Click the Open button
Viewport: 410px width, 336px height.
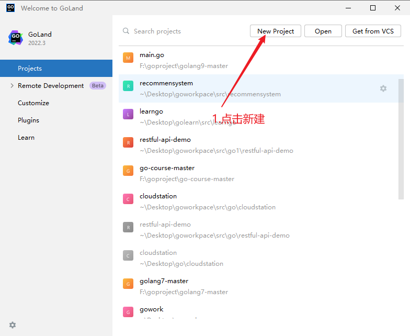click(x=323, y=31)
